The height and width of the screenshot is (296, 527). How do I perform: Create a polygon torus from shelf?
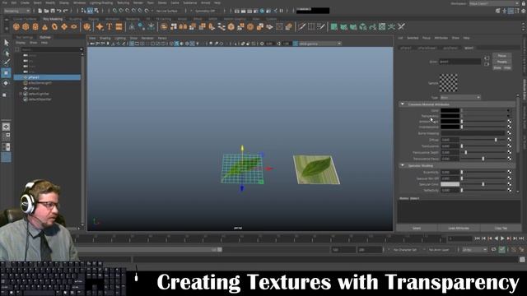(x=54, y=26)
